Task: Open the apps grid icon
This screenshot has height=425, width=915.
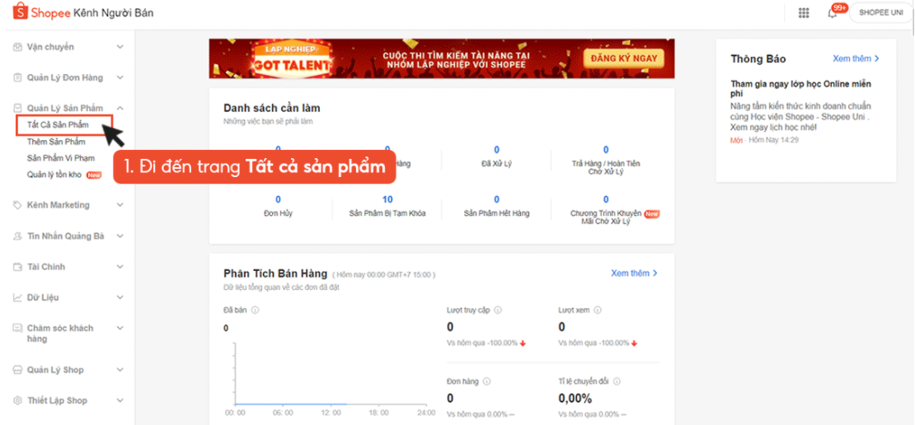Action: click(x=804, y=12)
